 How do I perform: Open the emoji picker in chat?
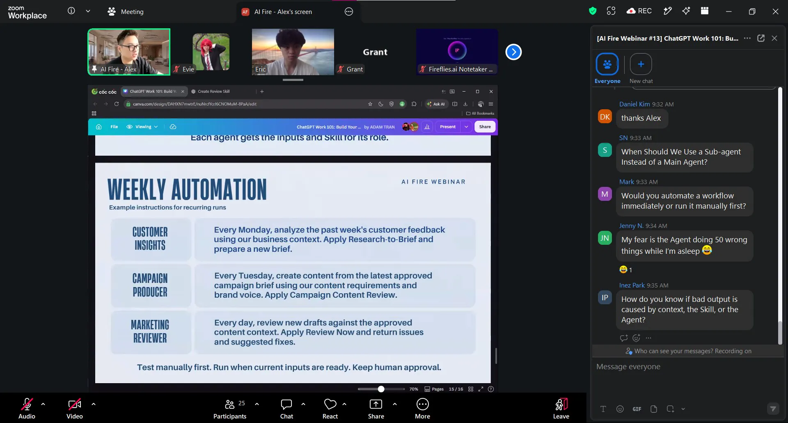tap(620, 409)
